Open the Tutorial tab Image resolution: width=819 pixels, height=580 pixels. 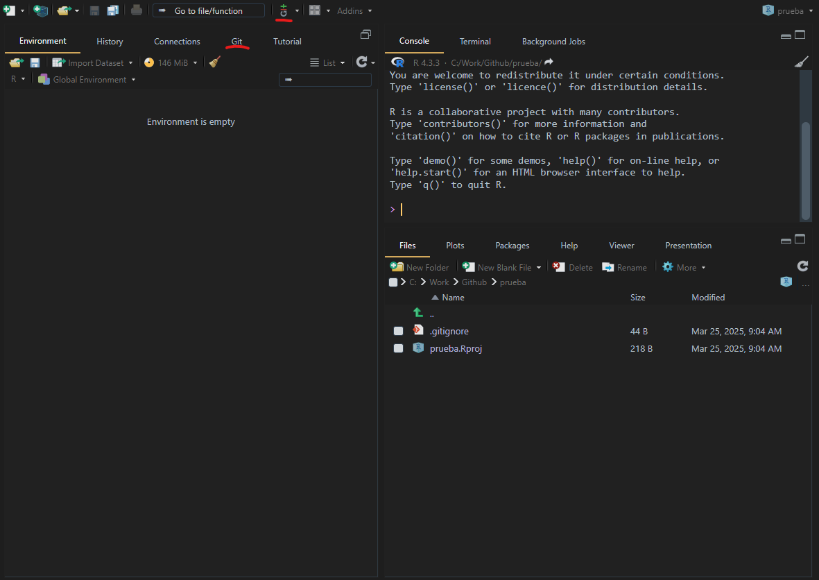click(287, 41)
